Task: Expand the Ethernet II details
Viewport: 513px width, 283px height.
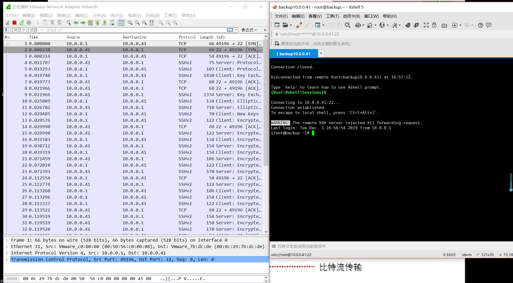Action: pos(7,246)
